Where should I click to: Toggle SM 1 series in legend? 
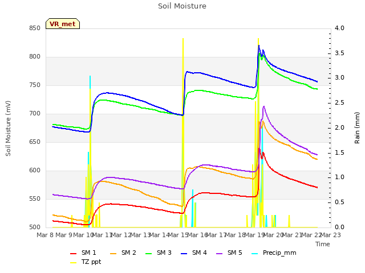click(83, 253)
